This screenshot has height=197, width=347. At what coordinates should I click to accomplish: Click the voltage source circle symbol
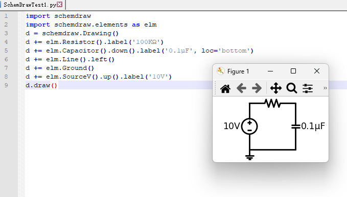pyautogui.click(x=249, y=127)
